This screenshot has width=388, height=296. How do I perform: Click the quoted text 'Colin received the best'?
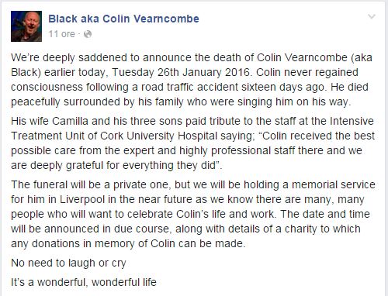tap(318, 136)
